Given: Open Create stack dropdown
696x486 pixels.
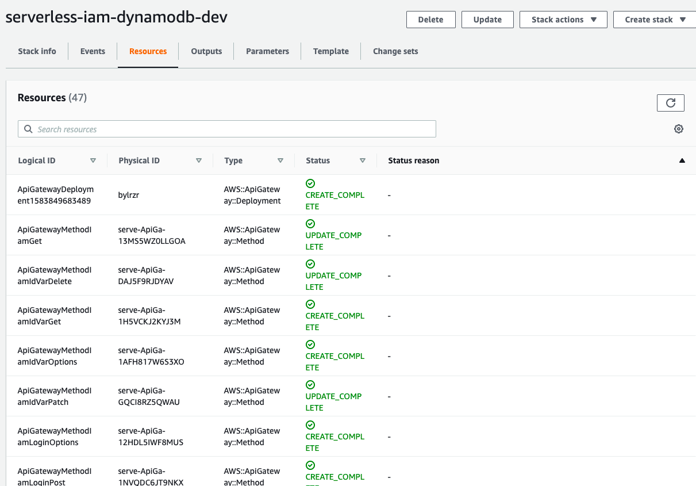Looking at the screenshot, I should click(655, 20).
